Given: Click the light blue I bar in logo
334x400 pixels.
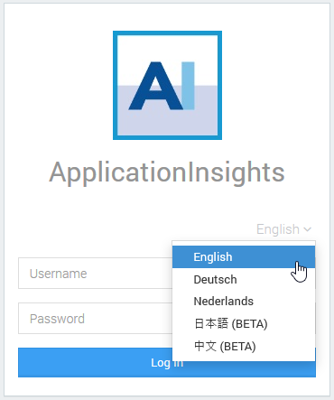Looking at the screenshot, I should [x=188, y=86].
